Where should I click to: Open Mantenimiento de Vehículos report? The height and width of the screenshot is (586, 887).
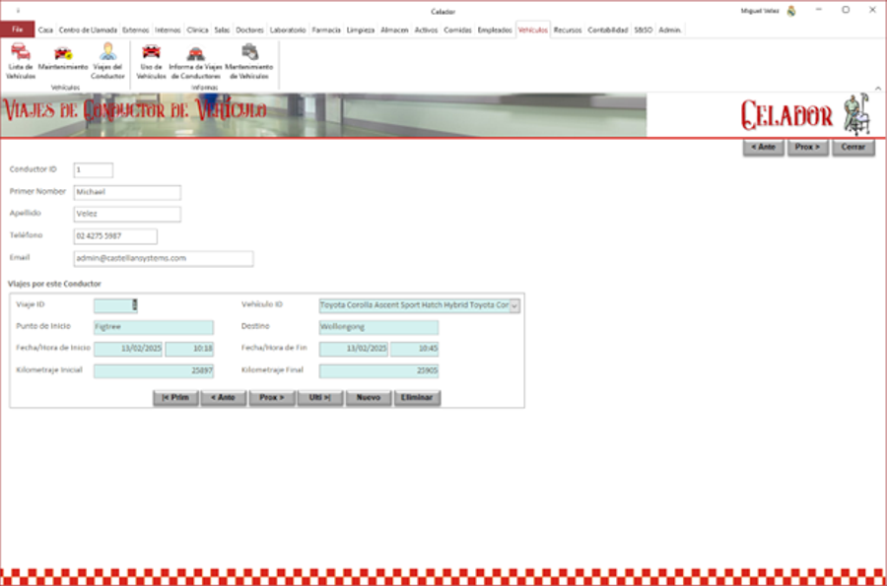click(x=248, y=60)
